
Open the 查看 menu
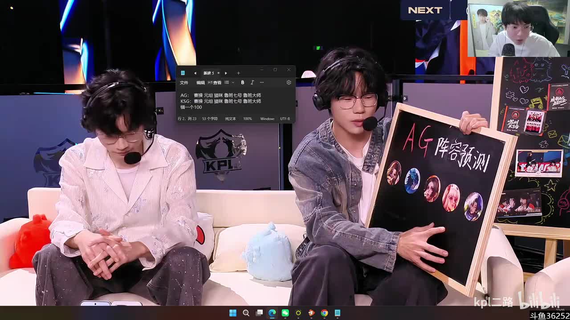tap(217, 82)
